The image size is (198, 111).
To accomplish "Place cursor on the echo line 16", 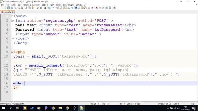I will click(105, 83).
